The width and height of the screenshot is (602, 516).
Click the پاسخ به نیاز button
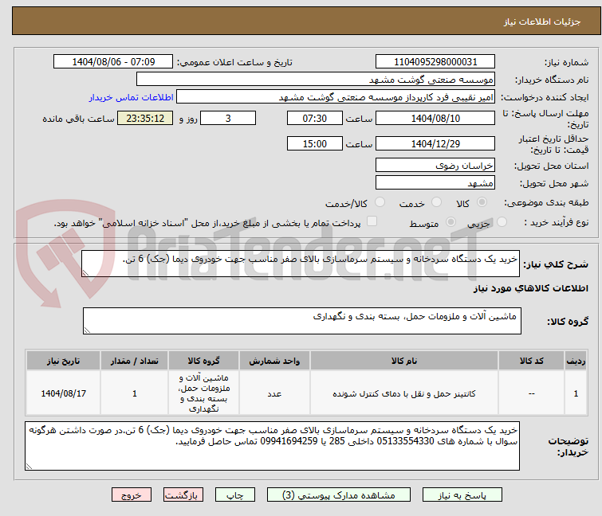[x=462, y=494]
